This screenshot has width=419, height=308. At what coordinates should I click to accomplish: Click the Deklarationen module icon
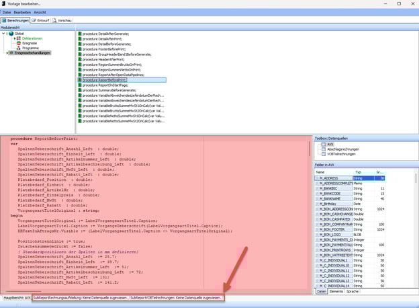tap(18, 38)
